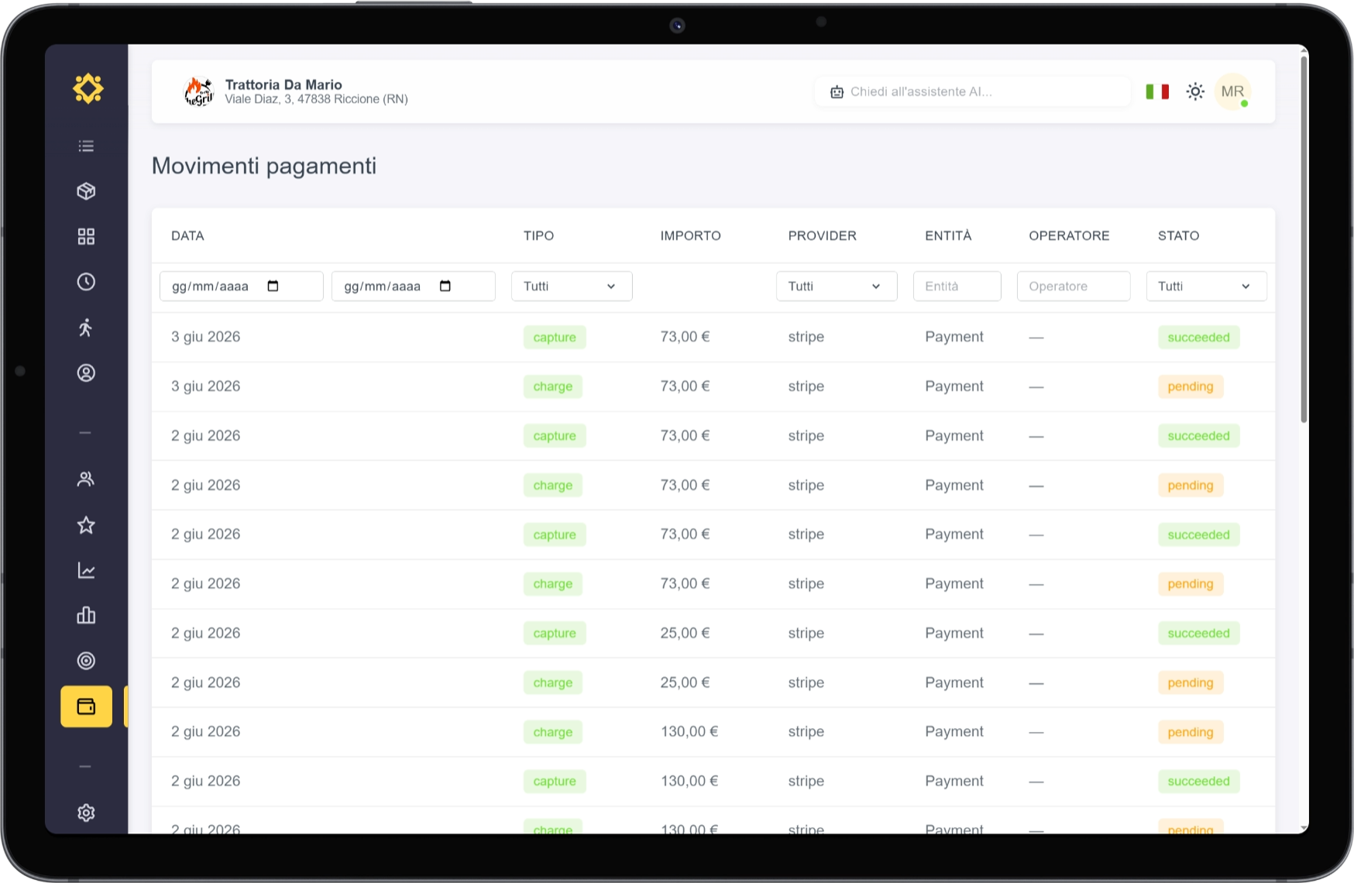Viewport: 1354px width, 883px height.
Task: Toggle light/dark theme sun icon
Action: [1195, 91]
